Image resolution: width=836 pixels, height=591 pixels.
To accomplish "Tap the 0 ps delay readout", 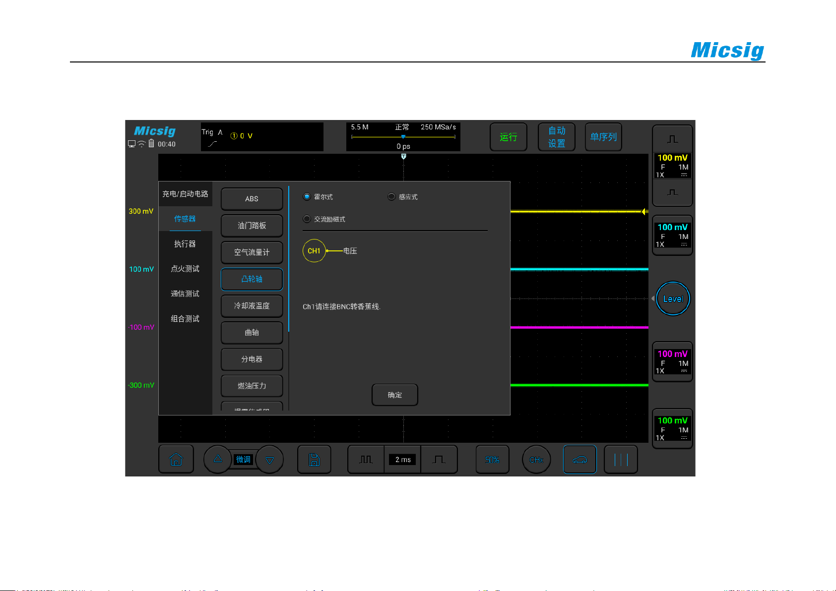I will 403,146.
